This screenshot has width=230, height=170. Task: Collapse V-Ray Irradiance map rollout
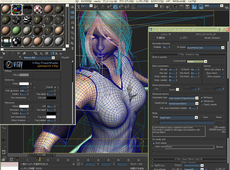(188, 55)
